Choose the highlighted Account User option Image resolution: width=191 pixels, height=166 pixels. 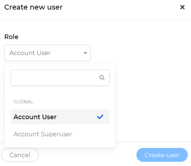[60, 117]
